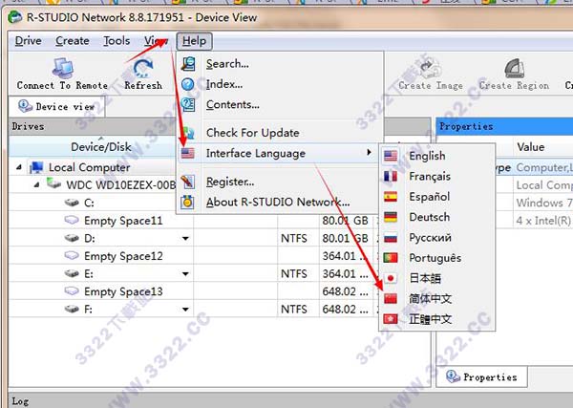Click the Properties tab icon at bottom
Screen dimensions: 573x408
[453, 376]
